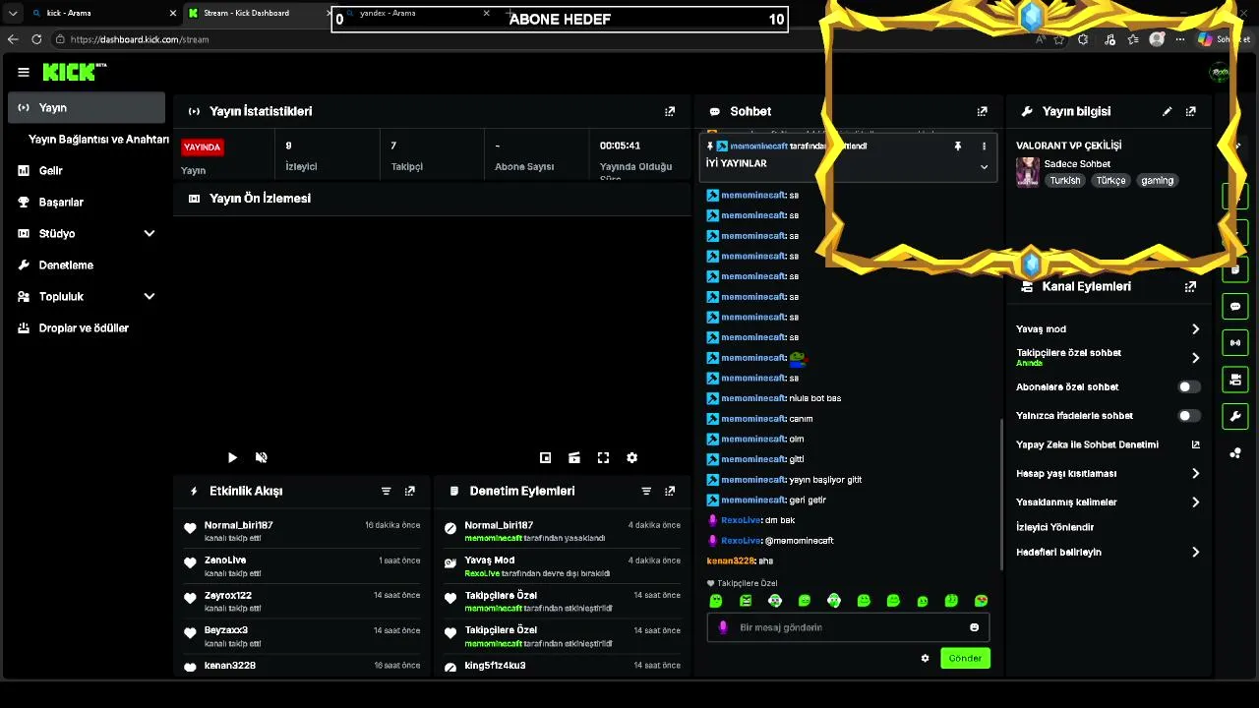Reload the page with browser refresh
1259x708 pixels.
(36, 39)
